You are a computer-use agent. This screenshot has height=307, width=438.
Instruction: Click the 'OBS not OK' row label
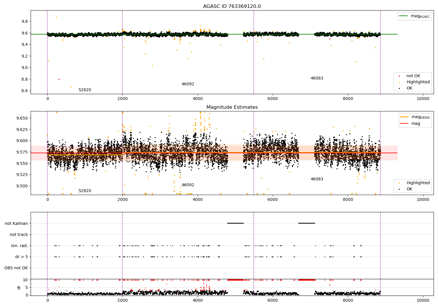[x=16, y=268]
